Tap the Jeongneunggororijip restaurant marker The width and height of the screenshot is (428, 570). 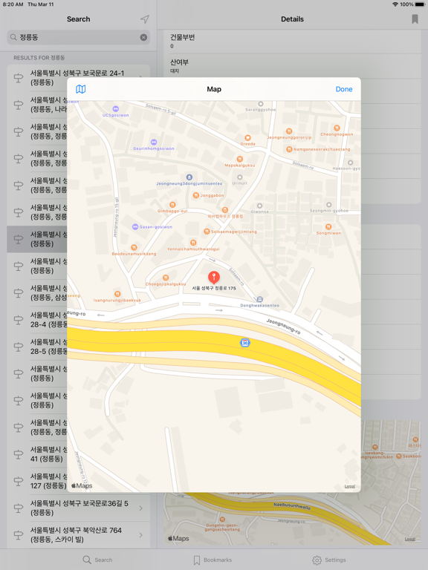289,131
